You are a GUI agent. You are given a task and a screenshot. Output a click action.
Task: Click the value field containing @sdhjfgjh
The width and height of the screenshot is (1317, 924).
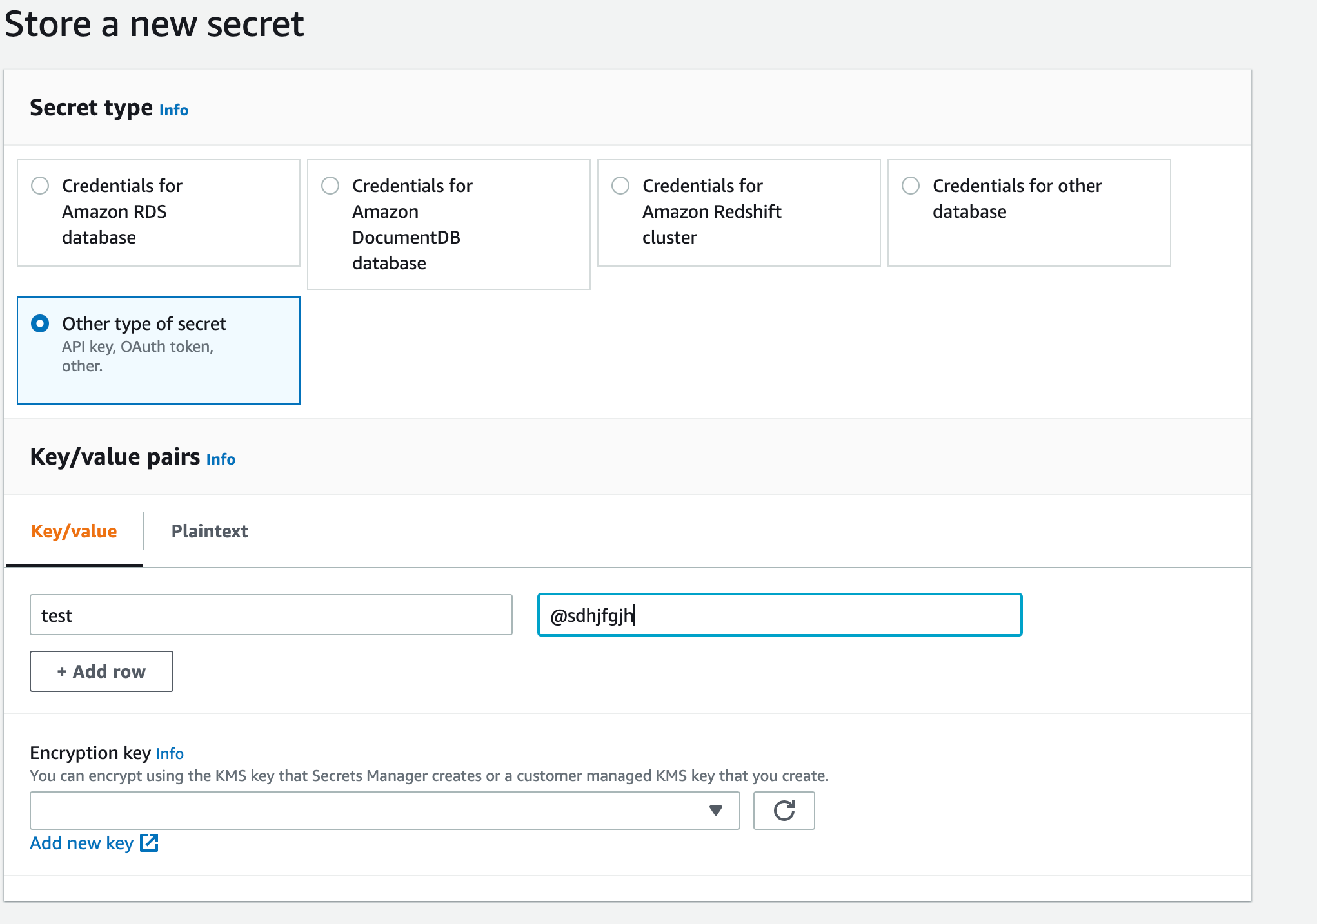coord(780,615)
